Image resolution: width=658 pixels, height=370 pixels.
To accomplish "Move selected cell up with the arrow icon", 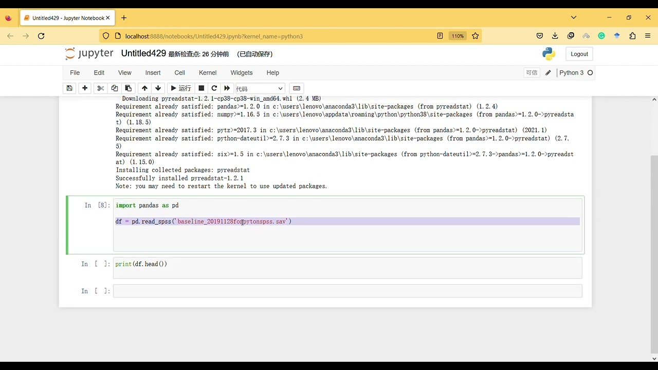I will pos(144,88).
